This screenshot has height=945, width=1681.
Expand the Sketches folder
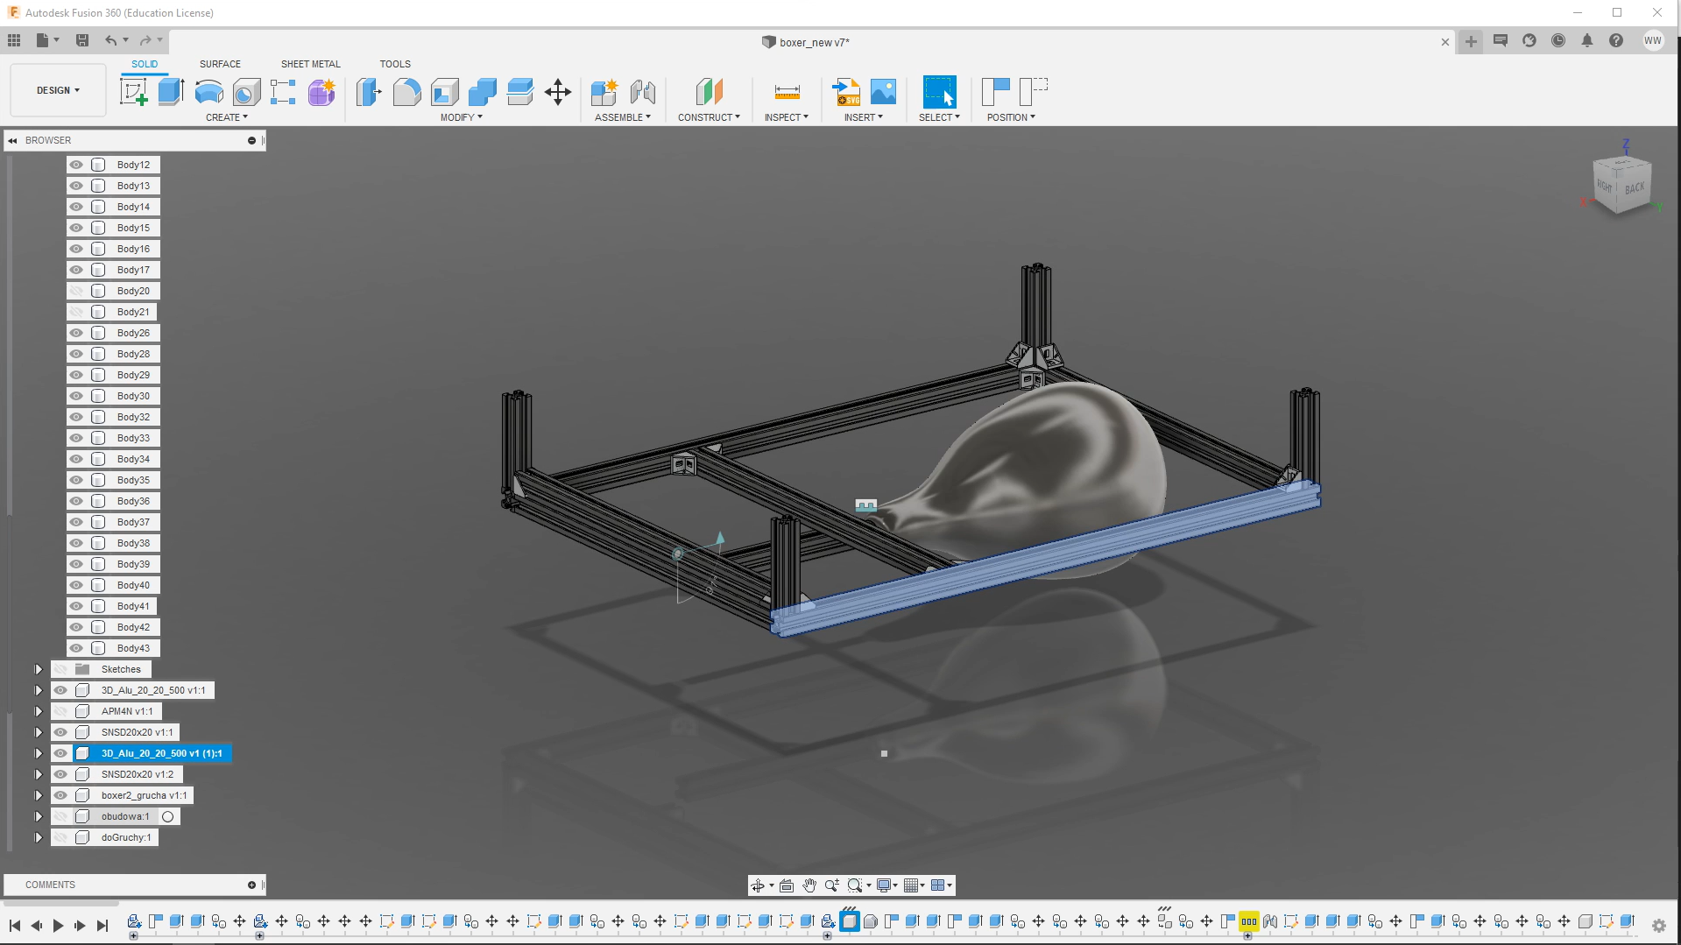coord(39,669)
